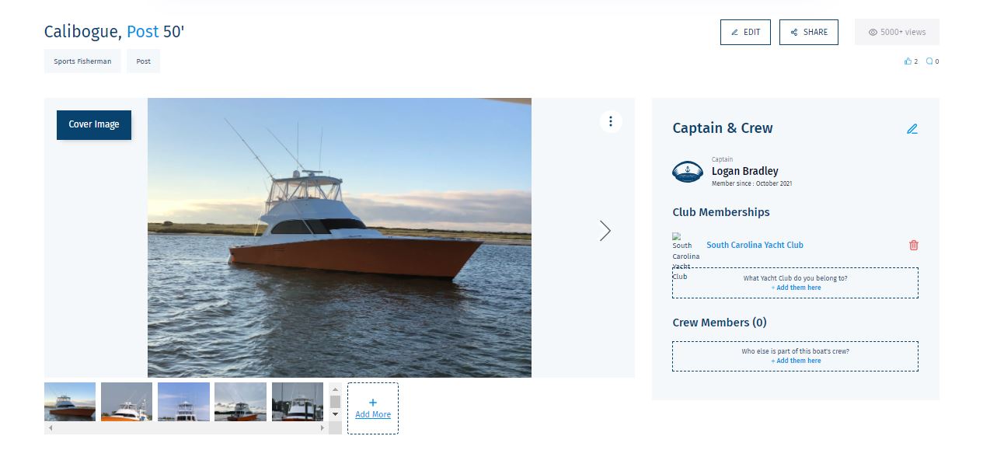Open the South Carolina Yacht Club link
Screen dimensions: 997x450
(755, 245)
